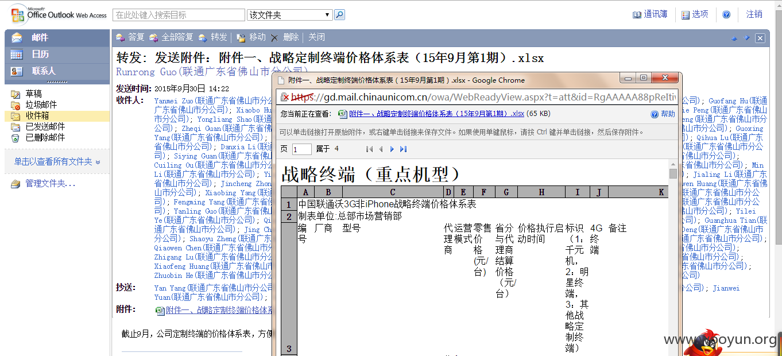Open the 邮件 mail section
This screenshot has height=356, width=782.
coord(57,38)
